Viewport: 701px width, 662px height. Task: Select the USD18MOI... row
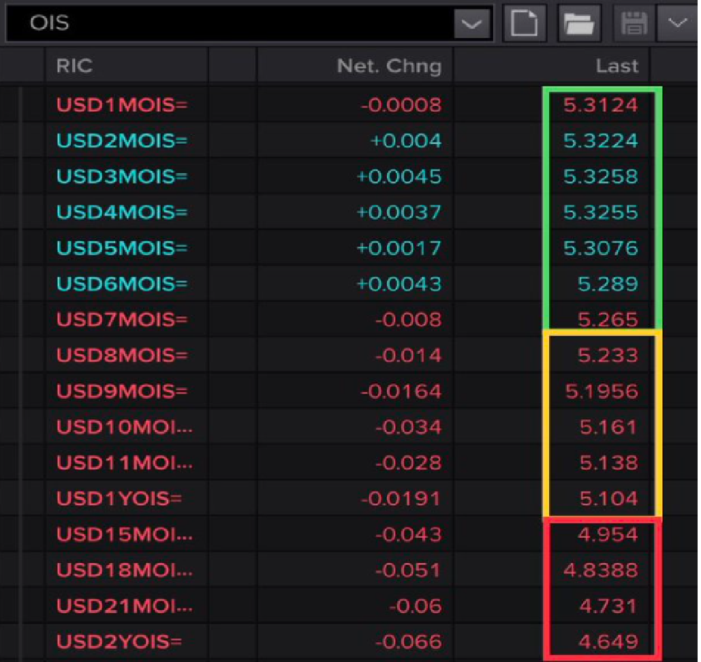pos(349,571)
